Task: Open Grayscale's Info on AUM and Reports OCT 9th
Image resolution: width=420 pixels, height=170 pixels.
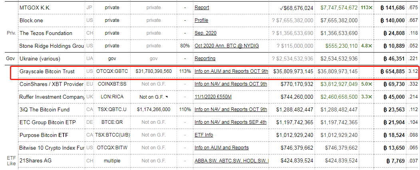Action: (x=231, y=72)
